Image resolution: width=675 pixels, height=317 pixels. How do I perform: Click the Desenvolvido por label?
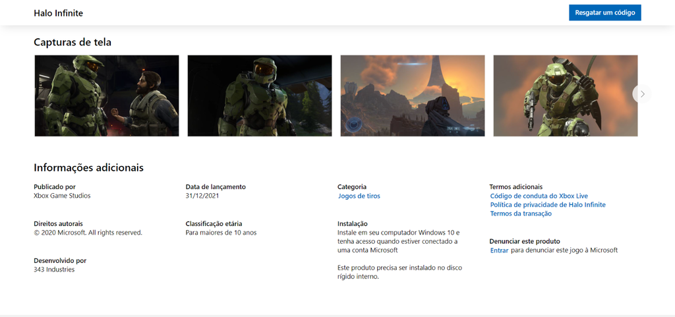(x=60, y=261)
